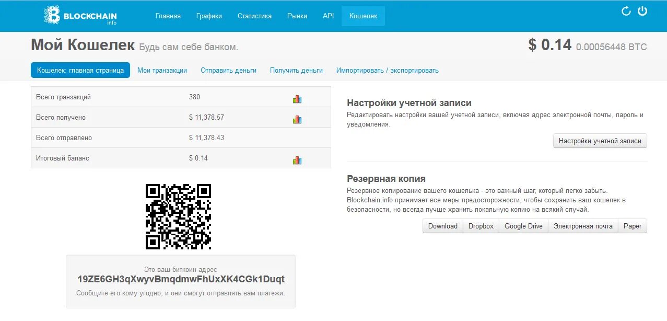Image resolution: width=667 pixels, height=321 pixels.
Task: Click the Мой Кошелек heading
Action: [x=83, y=45]
